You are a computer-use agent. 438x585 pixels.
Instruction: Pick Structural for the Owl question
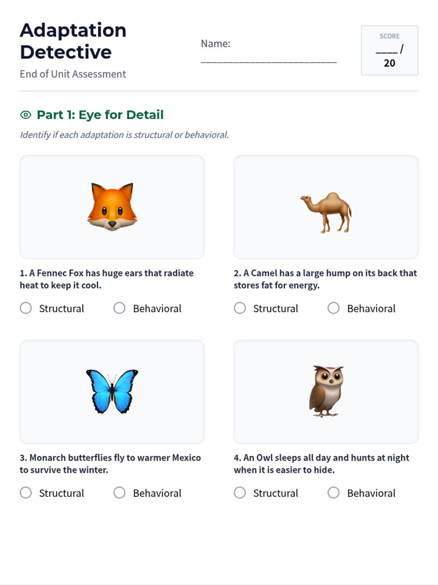[240, 493]
